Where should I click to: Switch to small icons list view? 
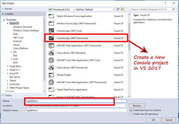123,9
